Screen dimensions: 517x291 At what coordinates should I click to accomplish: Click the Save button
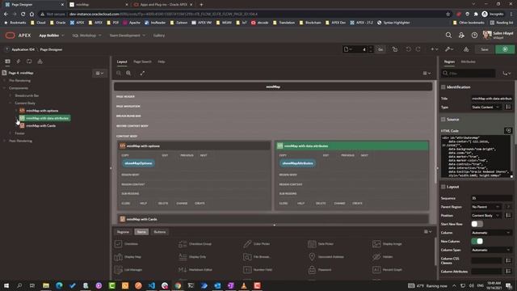485,49
